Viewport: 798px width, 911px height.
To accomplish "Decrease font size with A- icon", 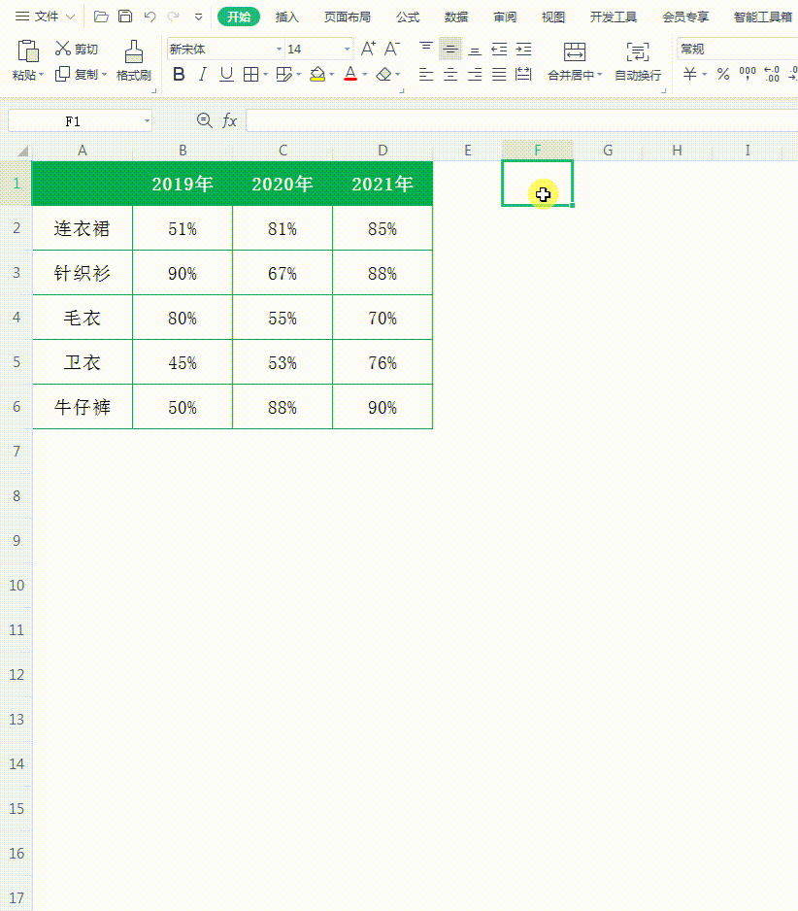I will [x=392, y=49].
